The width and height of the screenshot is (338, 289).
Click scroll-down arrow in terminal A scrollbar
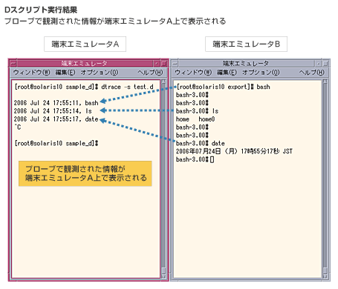[x=163, y=276]
